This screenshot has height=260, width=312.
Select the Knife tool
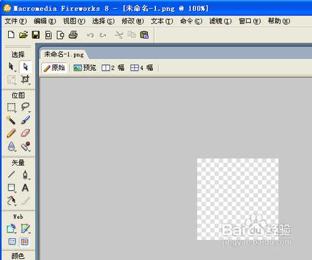click(26, 200)
